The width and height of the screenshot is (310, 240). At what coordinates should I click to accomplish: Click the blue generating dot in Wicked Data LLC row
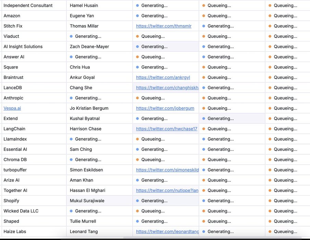coord(71,211)
